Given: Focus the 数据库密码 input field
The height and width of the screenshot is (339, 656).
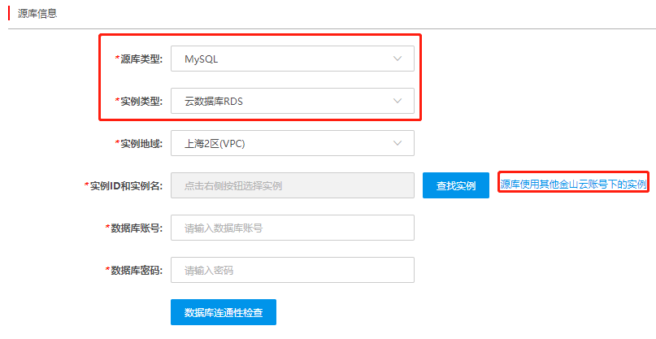Looking at the screenshot, I should [x=293, y=270].
